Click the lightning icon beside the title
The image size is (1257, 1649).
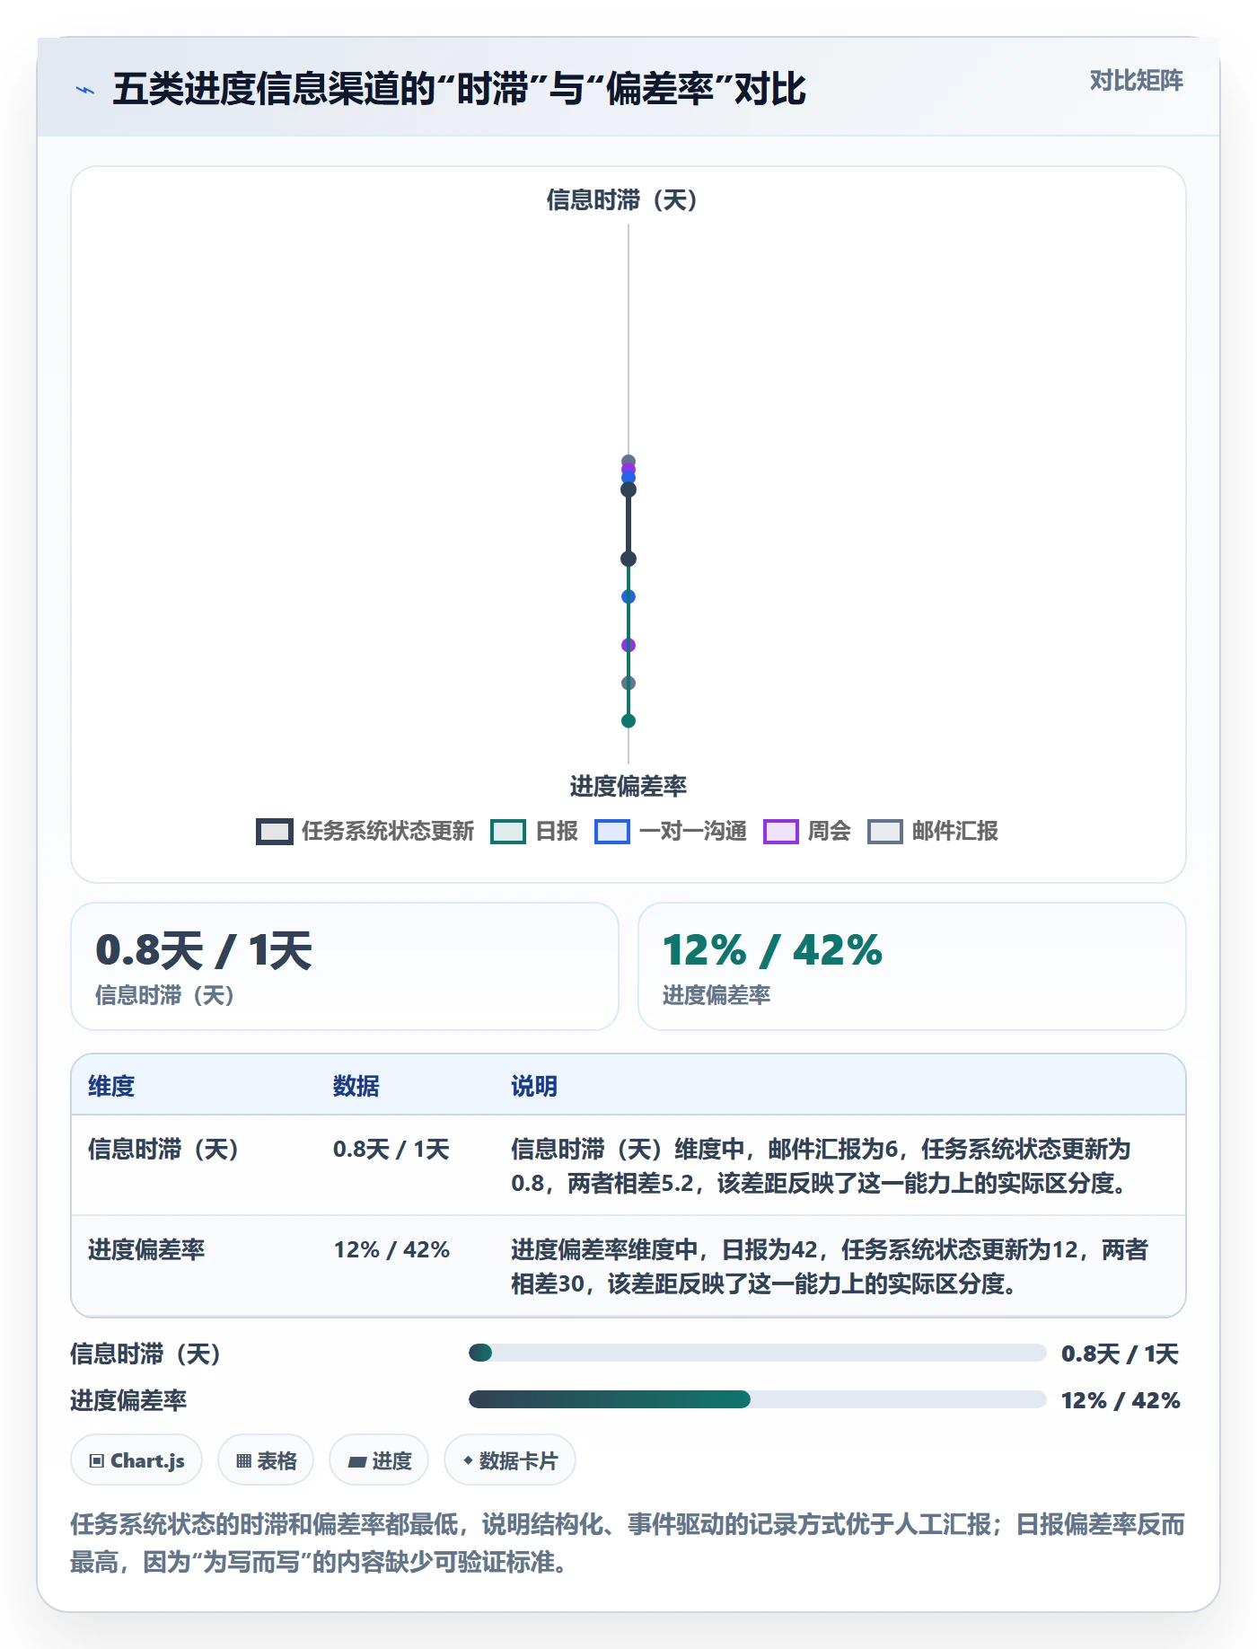pos(84,90)
